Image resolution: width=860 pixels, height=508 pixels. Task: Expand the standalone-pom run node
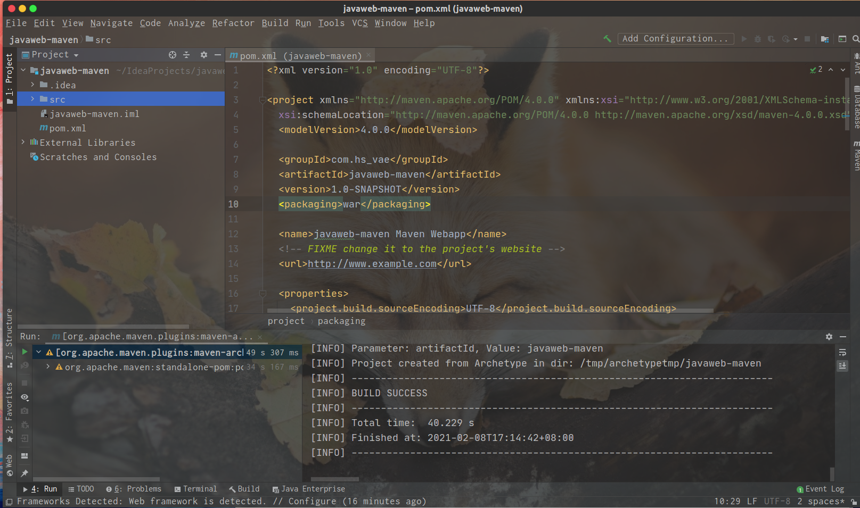point(48,367)
